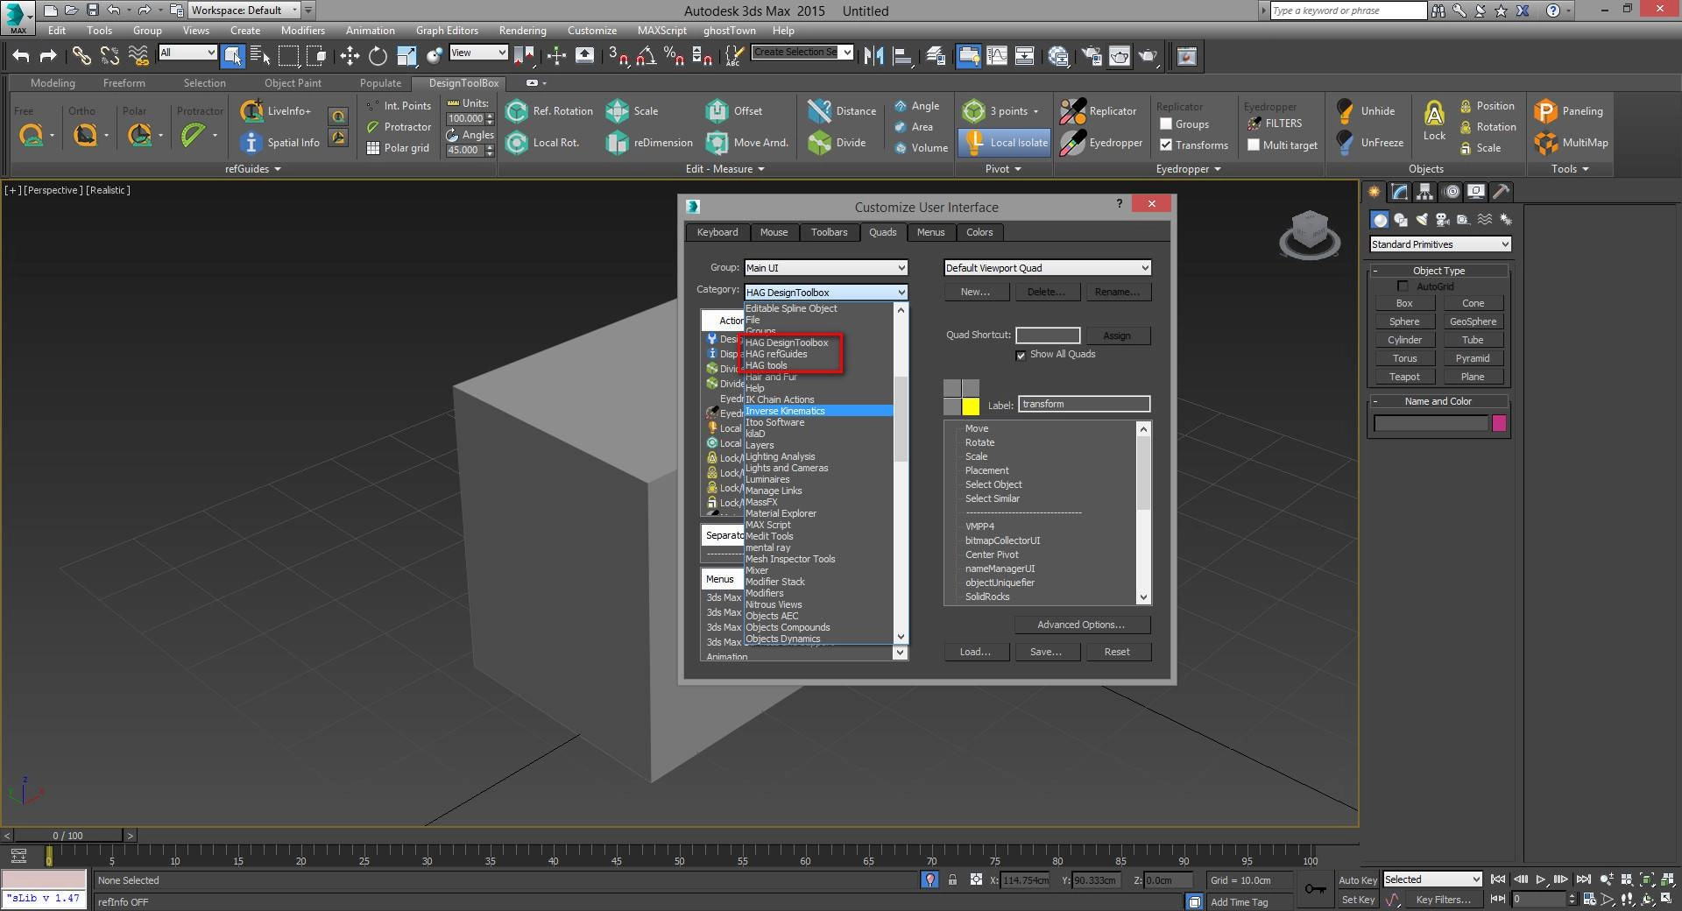Click the Replicator tool
This screenshot has width=1682, height=911.
coord(1098,111)
